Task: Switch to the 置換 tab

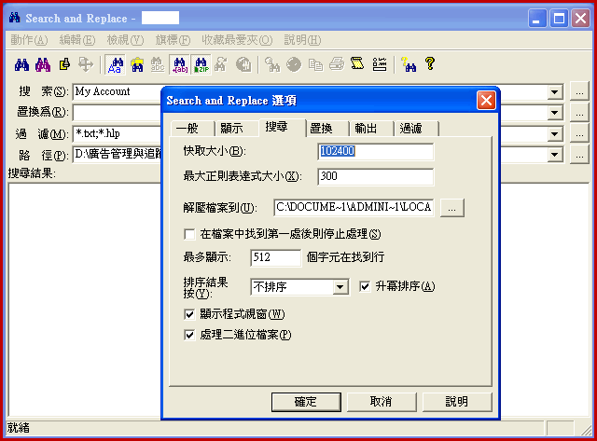Action: (325, 128)
